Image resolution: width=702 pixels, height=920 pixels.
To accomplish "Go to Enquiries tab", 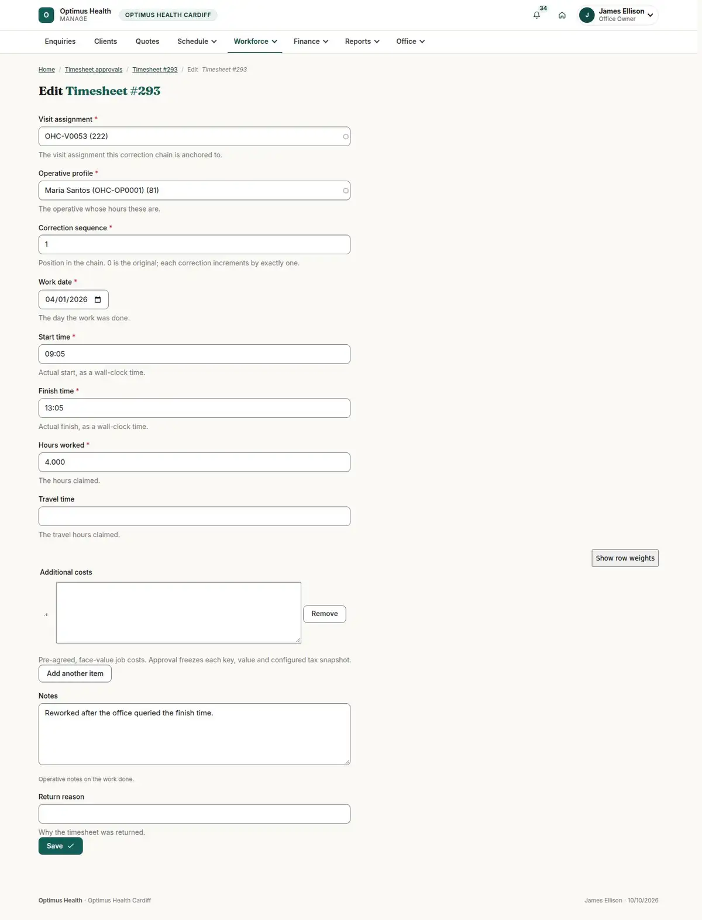I will pos(60,41).
